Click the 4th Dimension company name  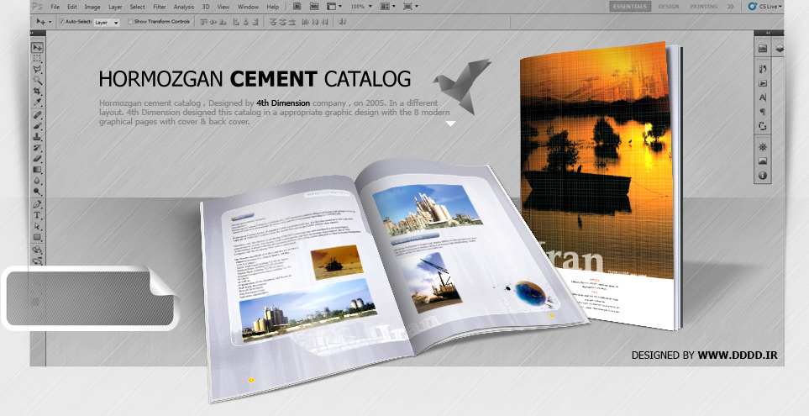(283, 103)
